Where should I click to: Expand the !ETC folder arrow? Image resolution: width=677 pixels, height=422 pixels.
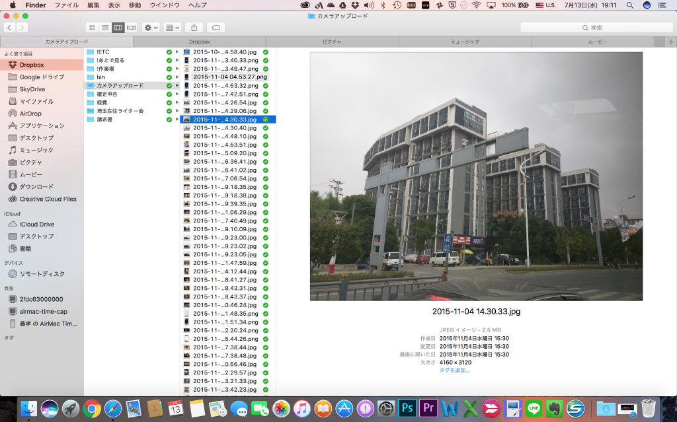pos(177,52)
